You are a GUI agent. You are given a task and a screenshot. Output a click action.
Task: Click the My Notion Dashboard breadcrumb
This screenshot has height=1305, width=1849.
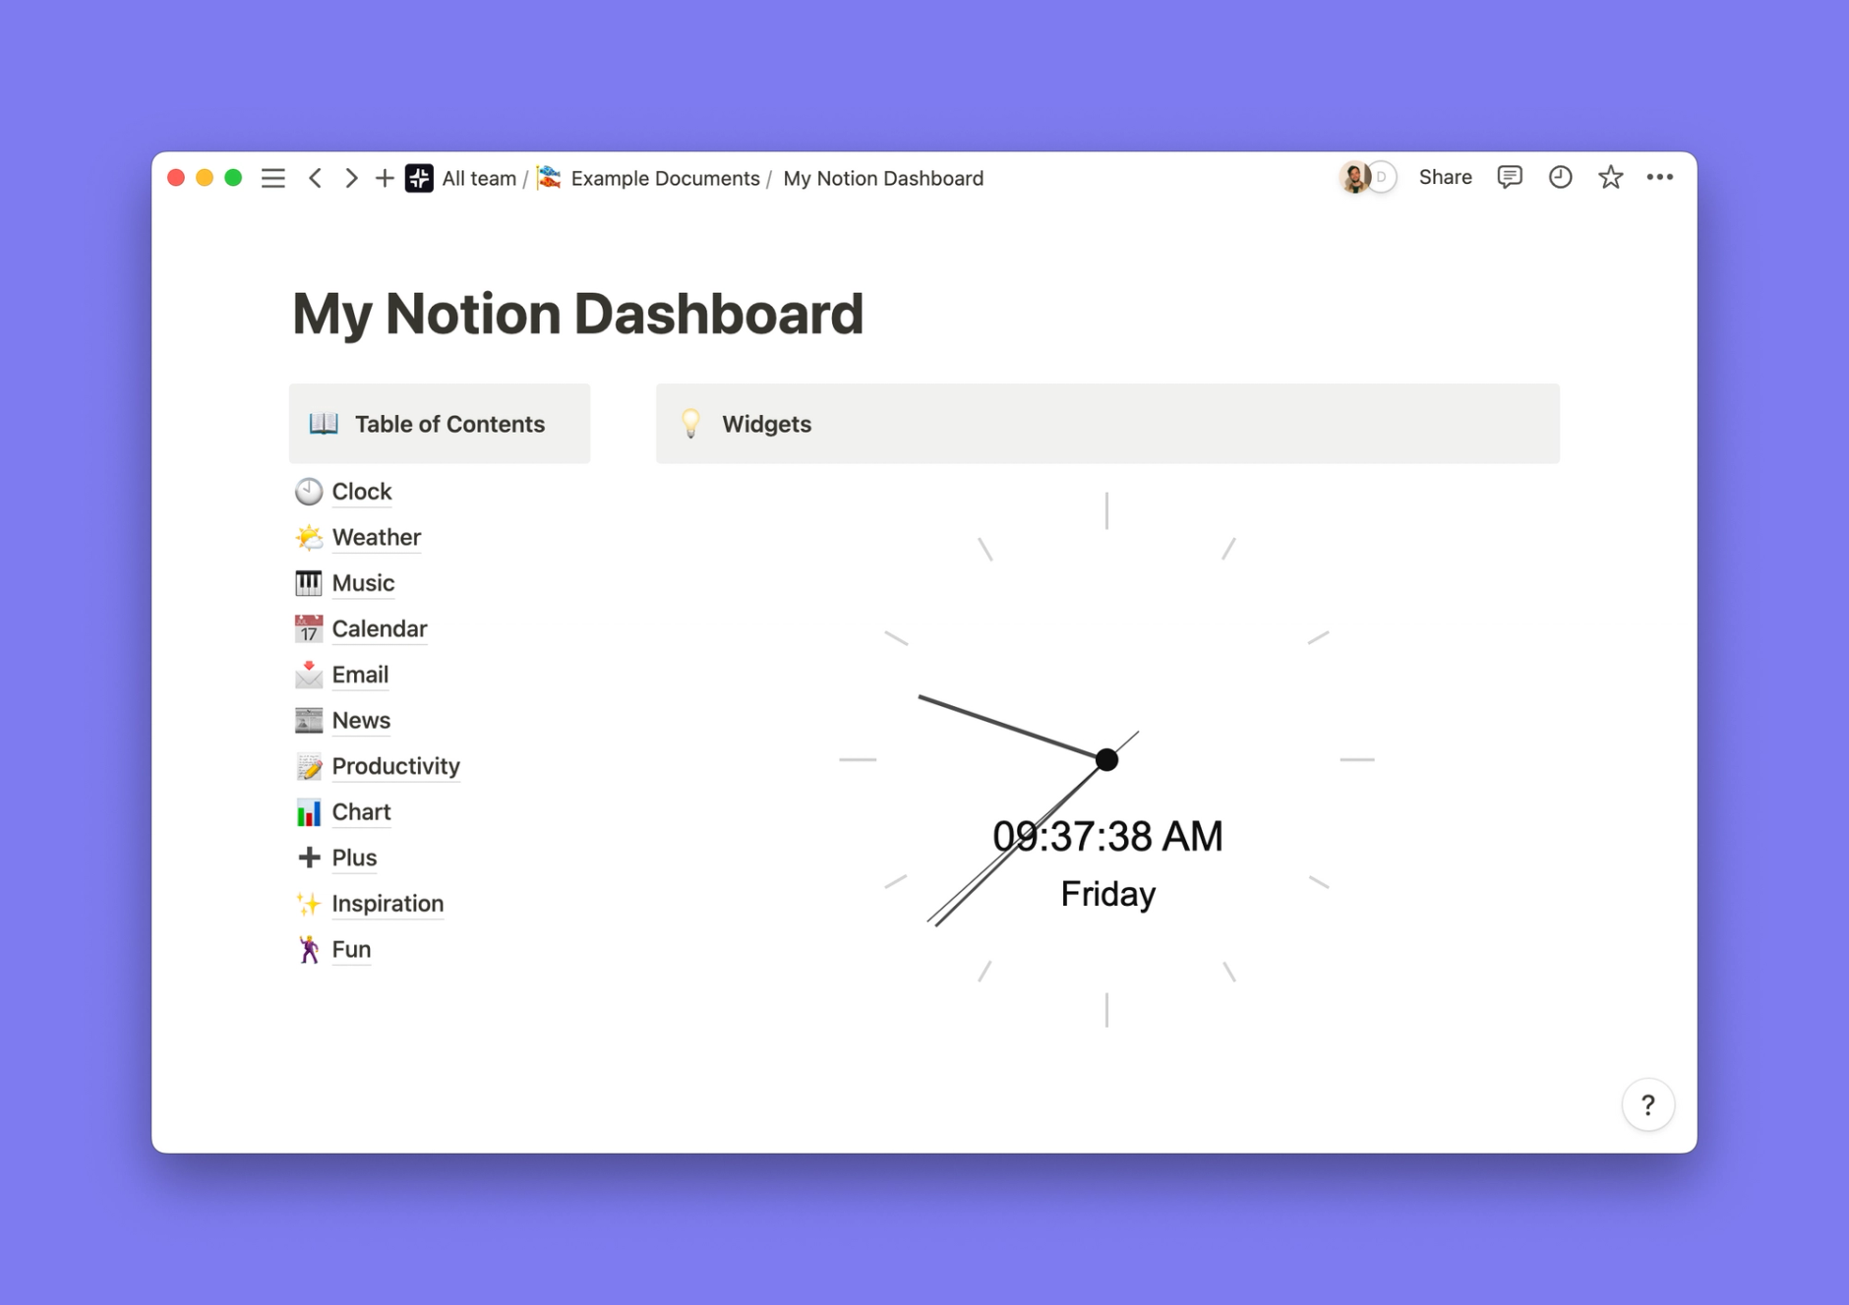(x=883, y=178)
